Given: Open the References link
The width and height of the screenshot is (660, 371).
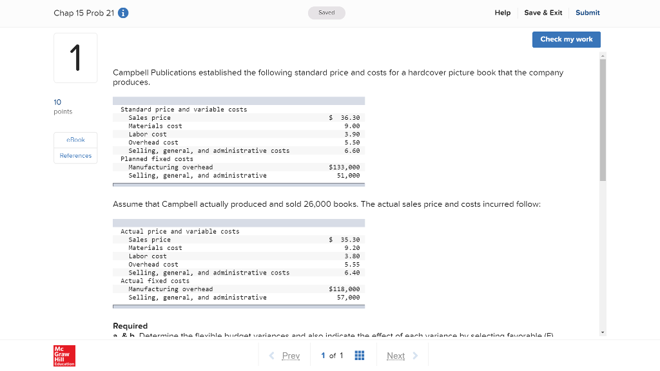Looking at the screenshot, I should [x=75, y=156].
